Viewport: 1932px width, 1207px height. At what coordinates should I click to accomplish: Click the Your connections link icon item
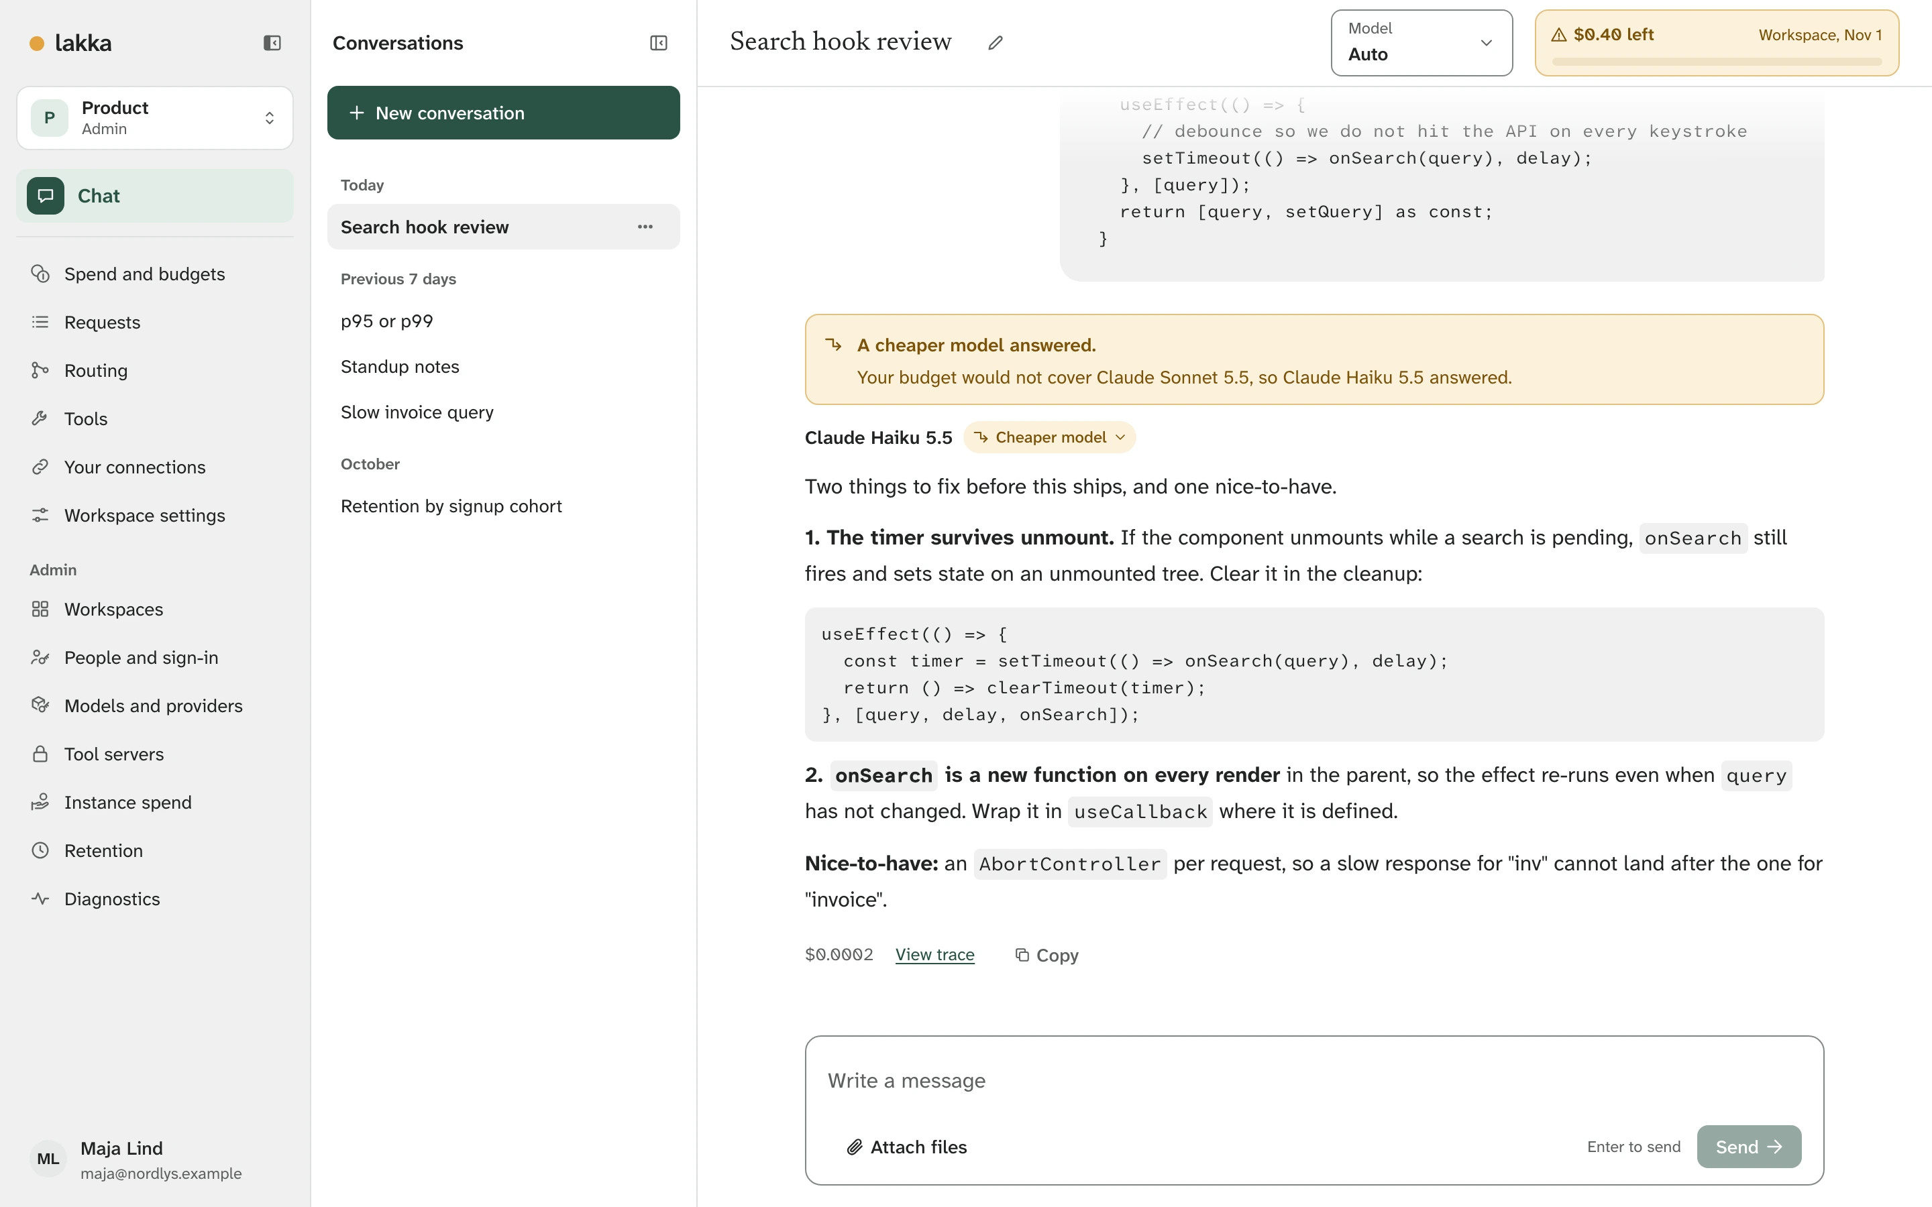[x=155, y=467]
